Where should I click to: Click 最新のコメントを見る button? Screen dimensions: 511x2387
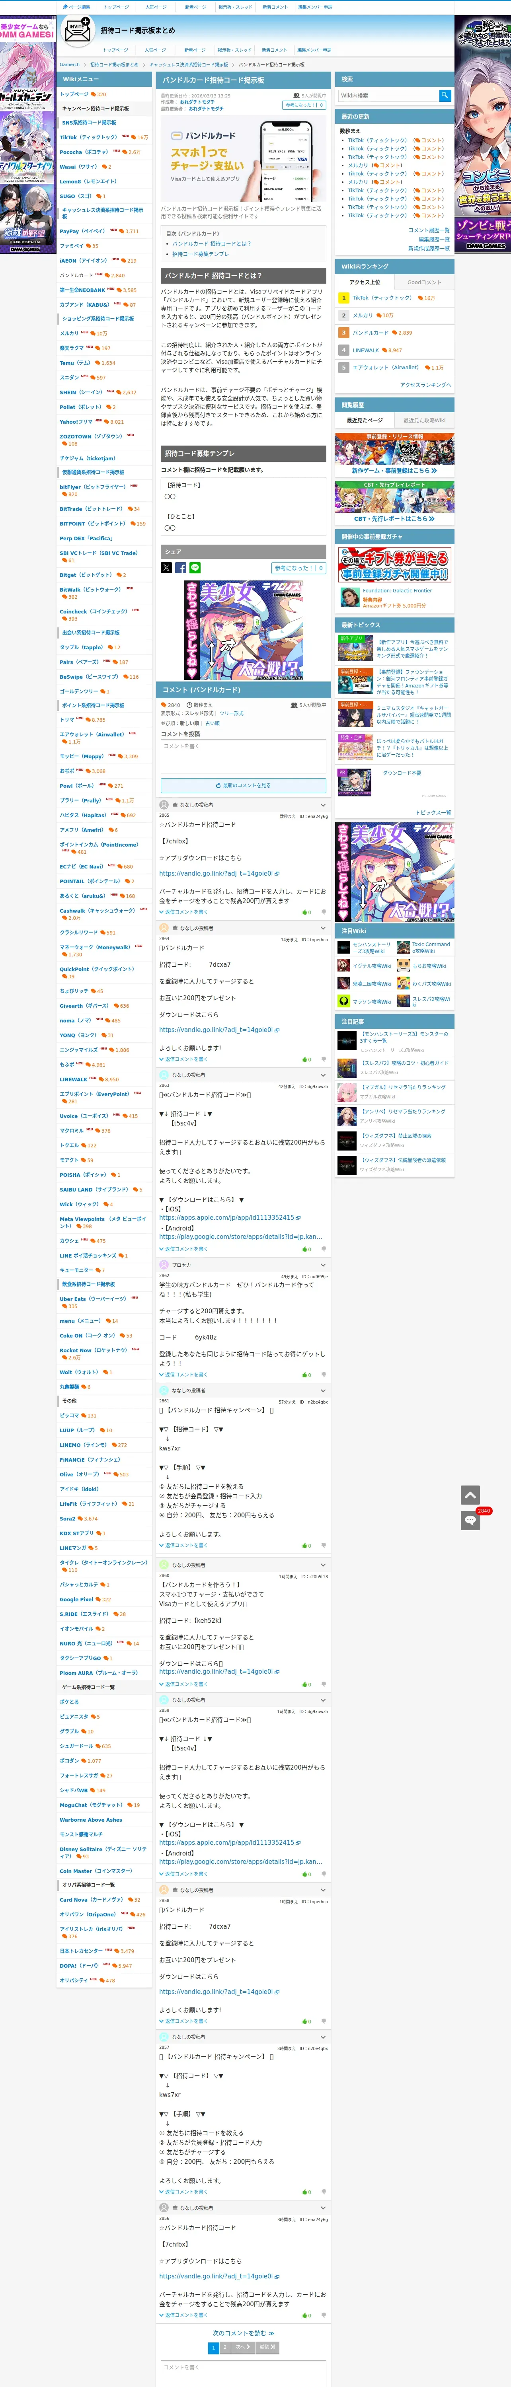pyautogui.click(x=243, y=785)
